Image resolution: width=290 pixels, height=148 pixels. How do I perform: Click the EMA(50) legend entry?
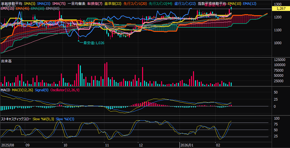click(x=38, y=8)
